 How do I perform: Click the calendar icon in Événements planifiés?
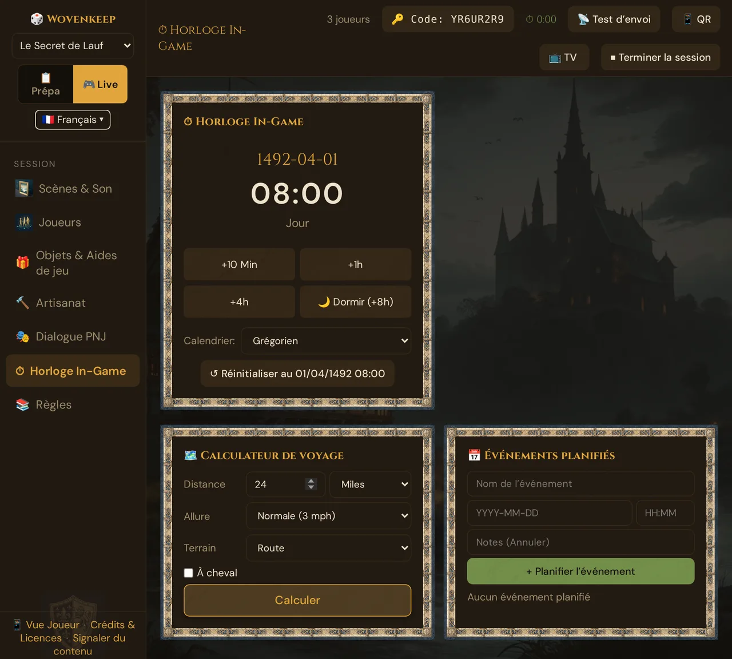pos(474,455)
